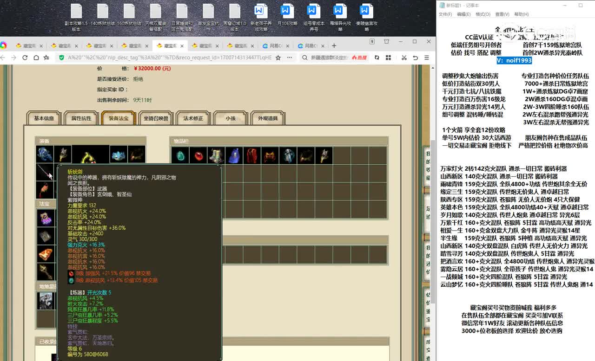595x361 pixels.
Task: Open the 160炼狱总结 desktop file
Action: pos(129,15)
